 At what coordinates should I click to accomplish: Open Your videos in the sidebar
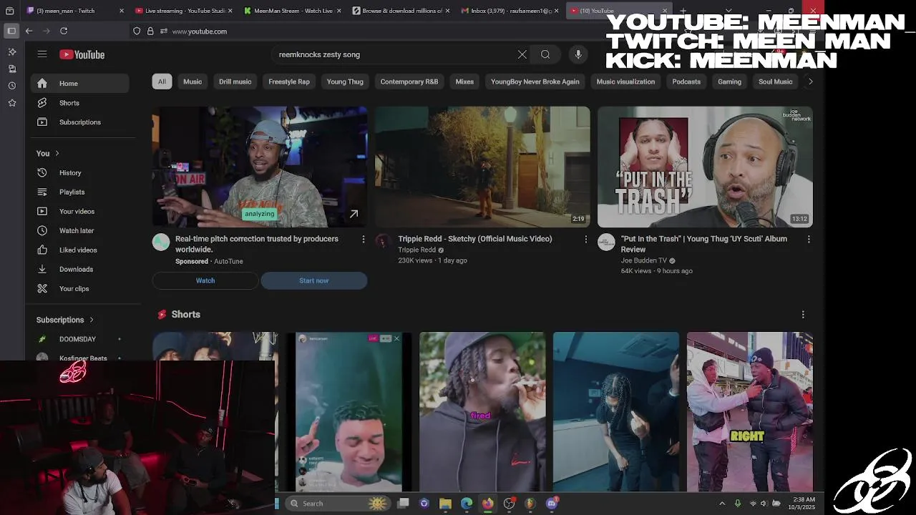(80, 212)
